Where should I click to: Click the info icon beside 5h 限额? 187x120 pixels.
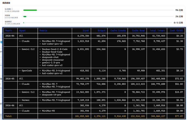tap(12, 9)
